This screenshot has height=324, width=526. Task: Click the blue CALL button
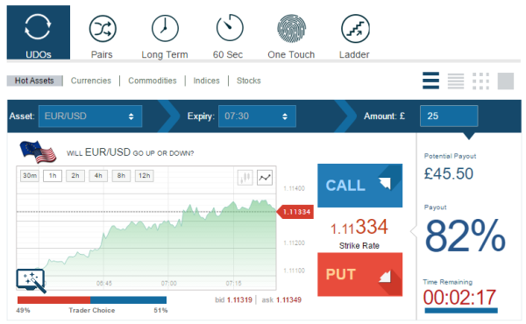click(360, 186)
